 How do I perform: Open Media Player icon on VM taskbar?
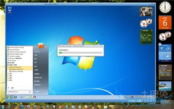click(21, 97)
